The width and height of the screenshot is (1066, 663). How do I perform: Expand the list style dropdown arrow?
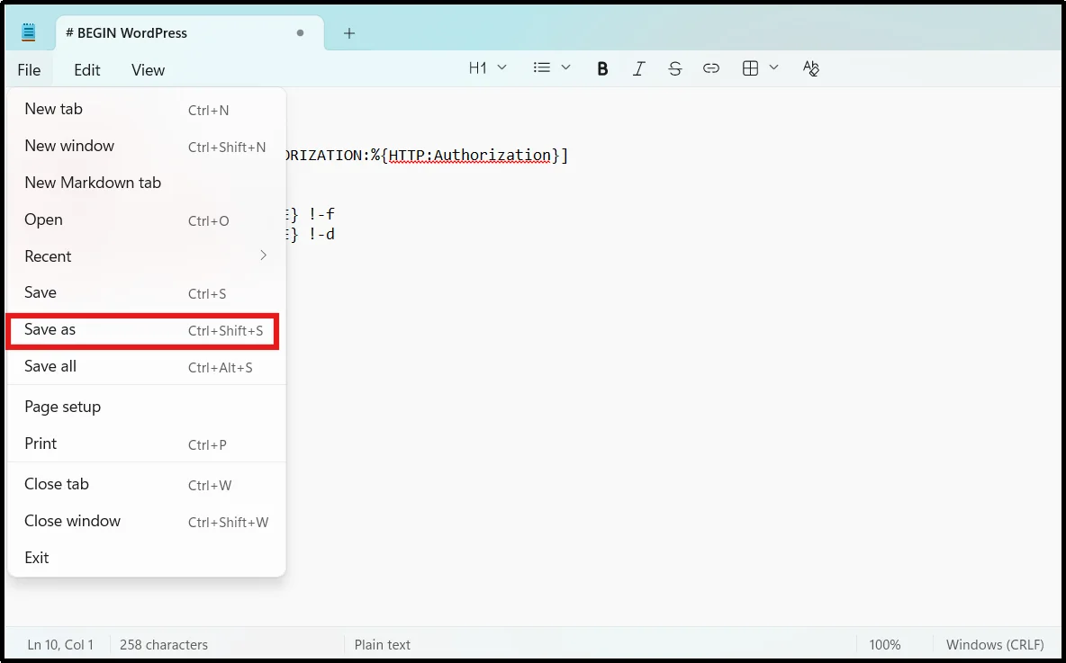[x=565, y=68]
